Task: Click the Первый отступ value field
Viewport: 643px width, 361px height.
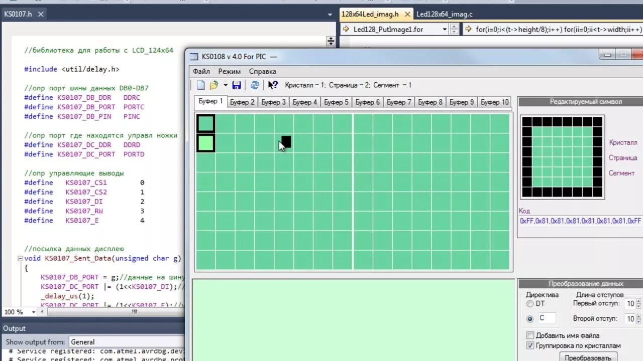Action: [629, 304]
